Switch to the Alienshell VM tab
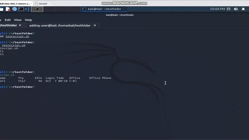Image resolution: width=249 pixels, height=140 pixels. (x=43, y=3)
